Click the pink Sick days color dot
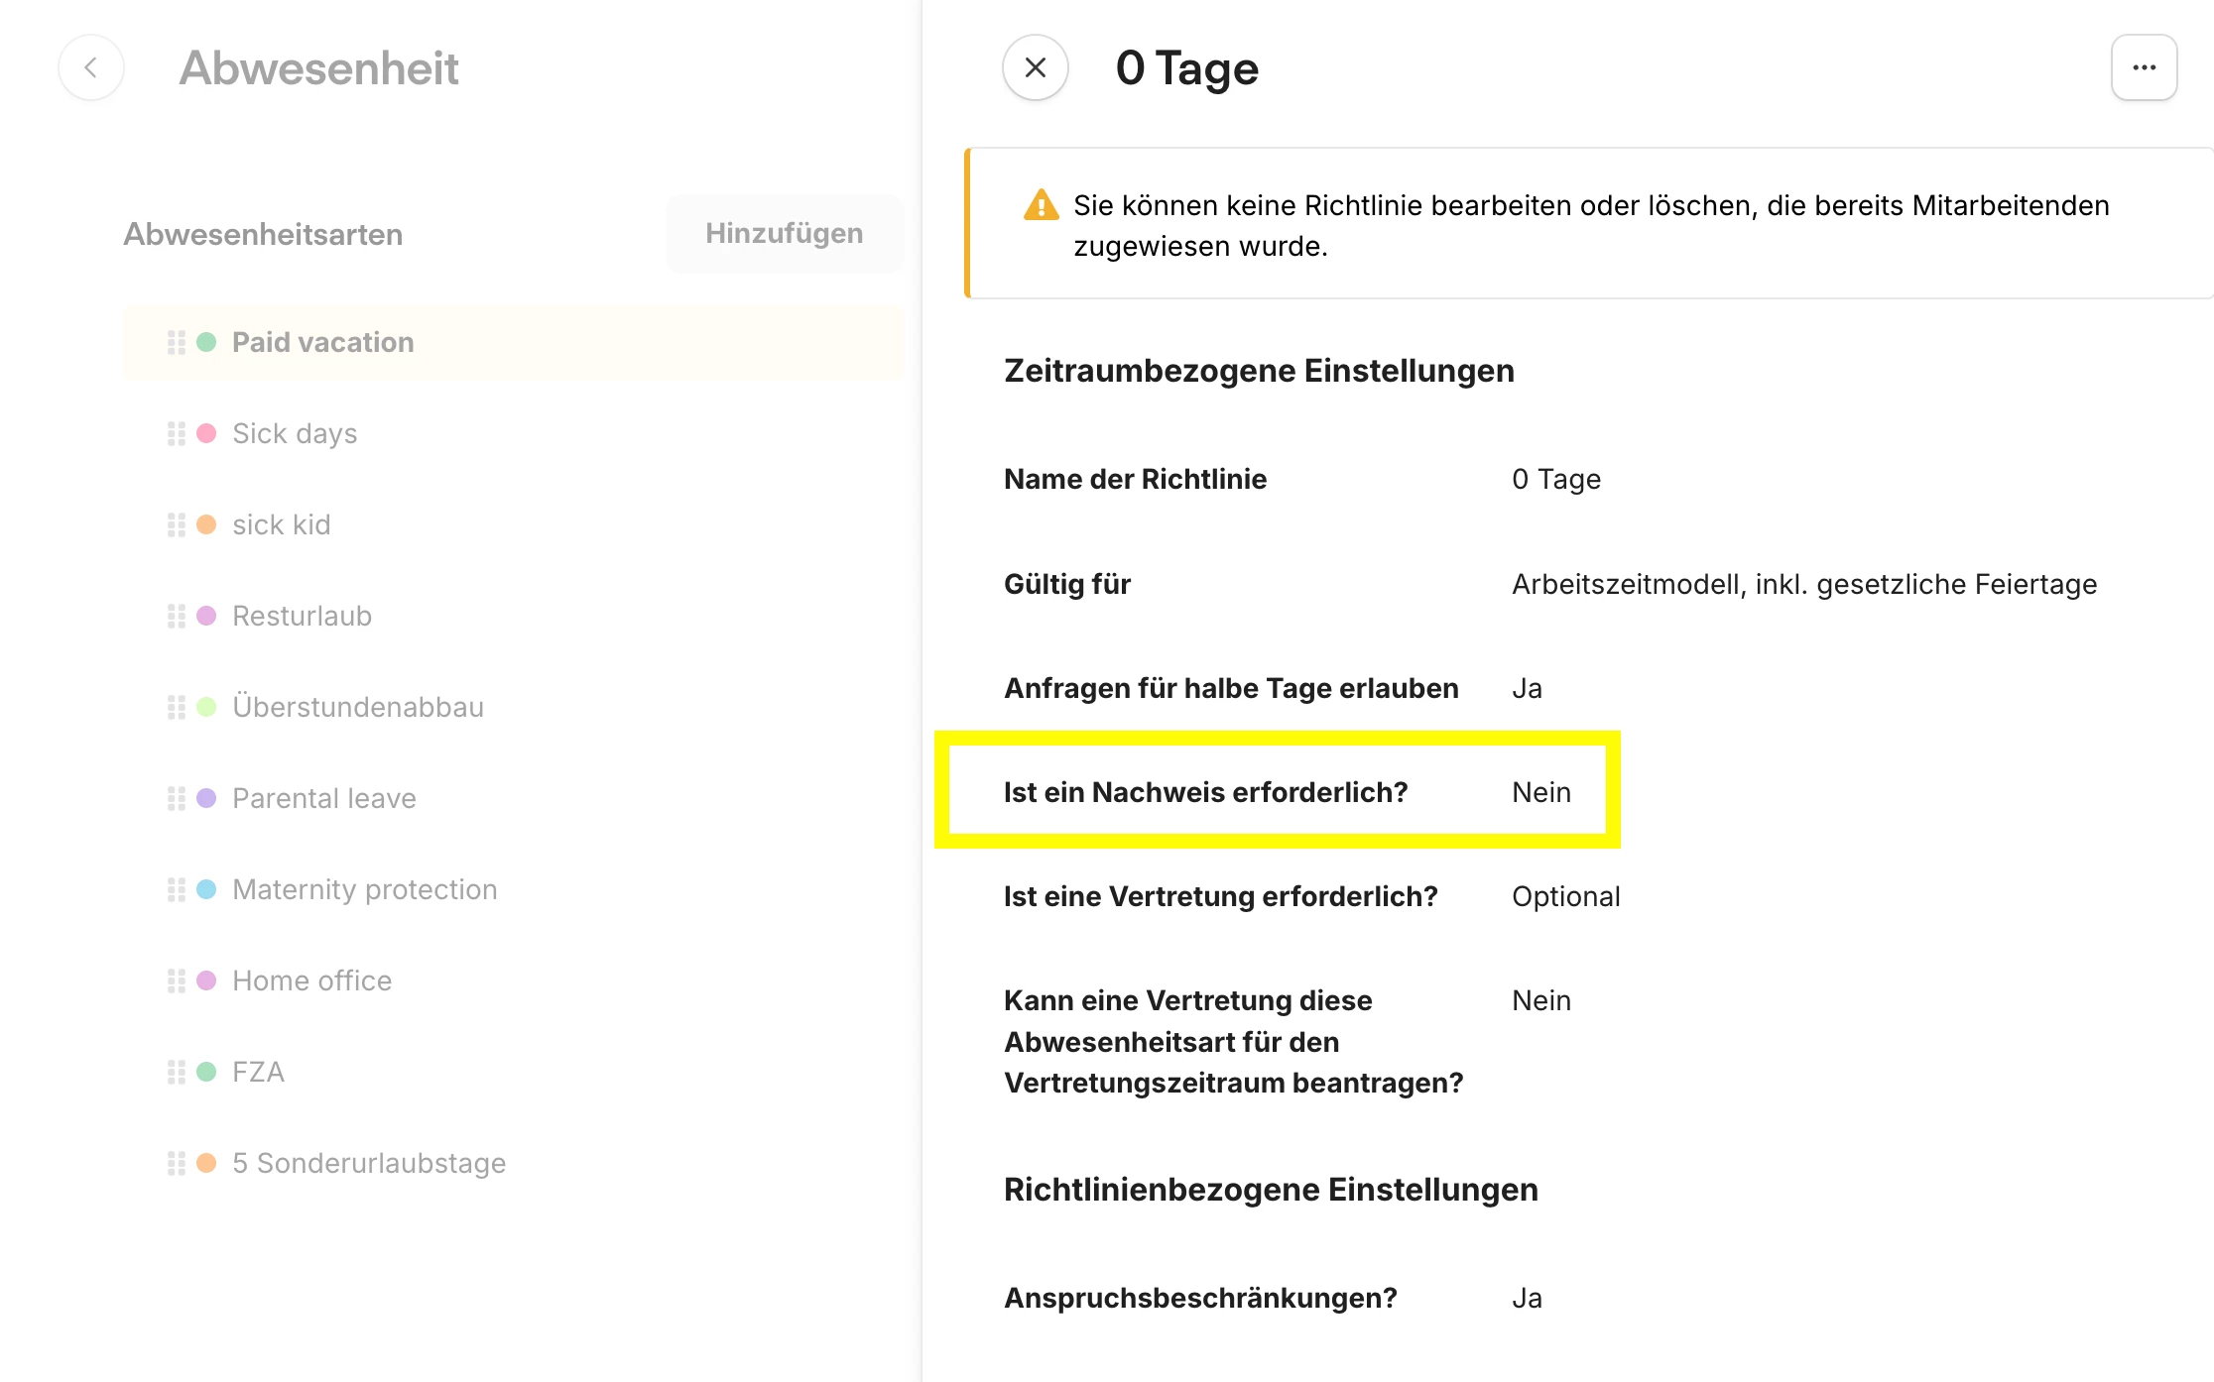Image resolution: width=2214 pixels, height=1382 pixels. click(206, 433)
